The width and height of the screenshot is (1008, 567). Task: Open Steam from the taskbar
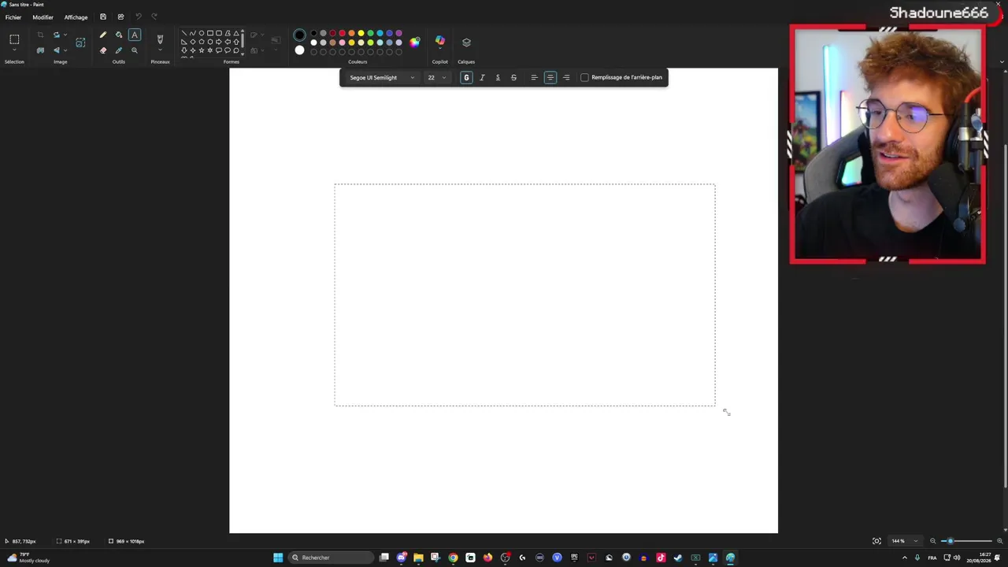678,558
